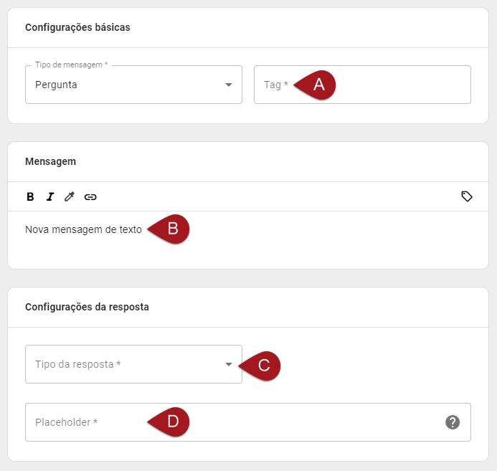Click the Configurações básicas section header
The image size is (497, 471).
pyautogui.click(x=77, y=27)
